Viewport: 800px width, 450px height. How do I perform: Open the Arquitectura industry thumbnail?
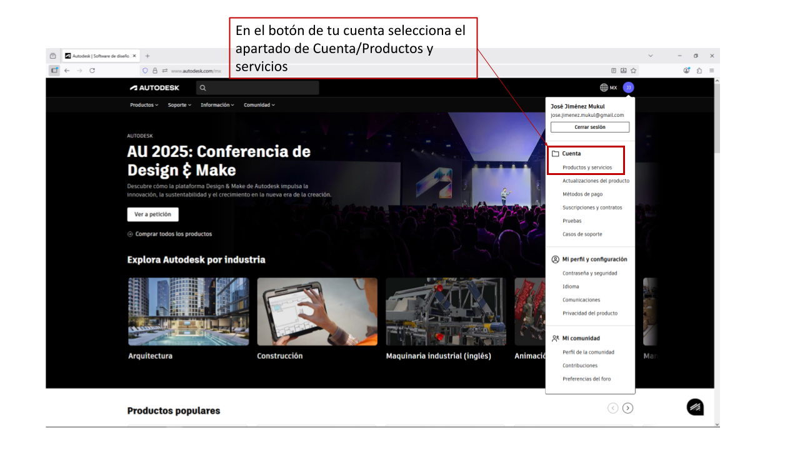tap(189, 311)
